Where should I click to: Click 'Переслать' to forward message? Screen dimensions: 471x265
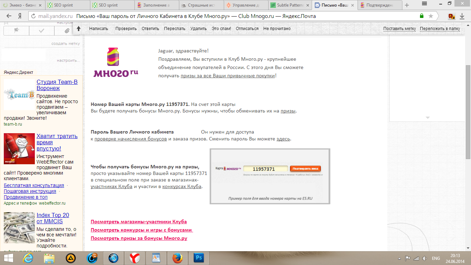174,29
